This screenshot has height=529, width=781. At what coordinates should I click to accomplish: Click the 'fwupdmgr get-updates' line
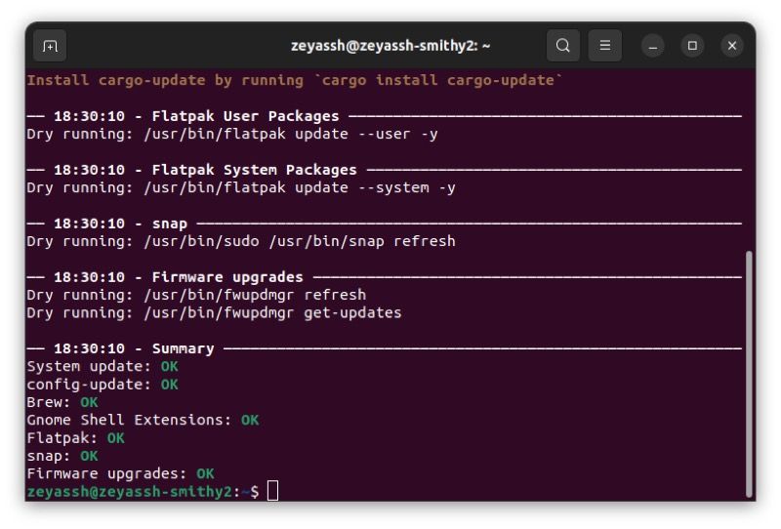(214, 313)
